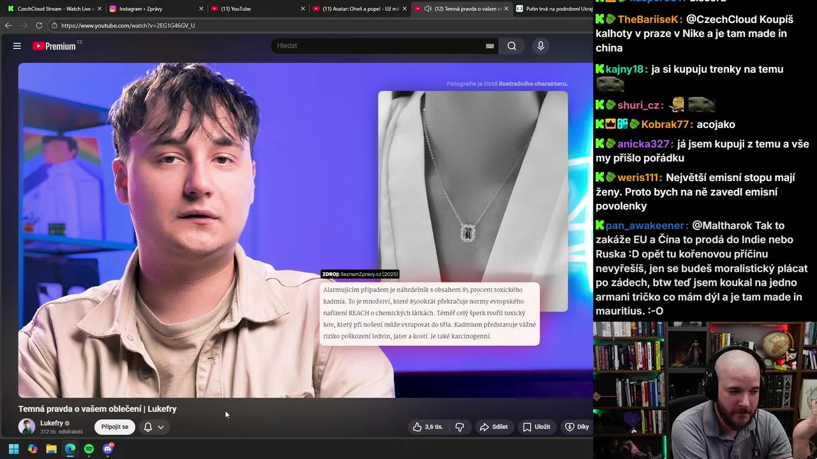Toggle notification bell for Lukefry
The width and height of the screenshot is (817, 459).
coord(148,427)
